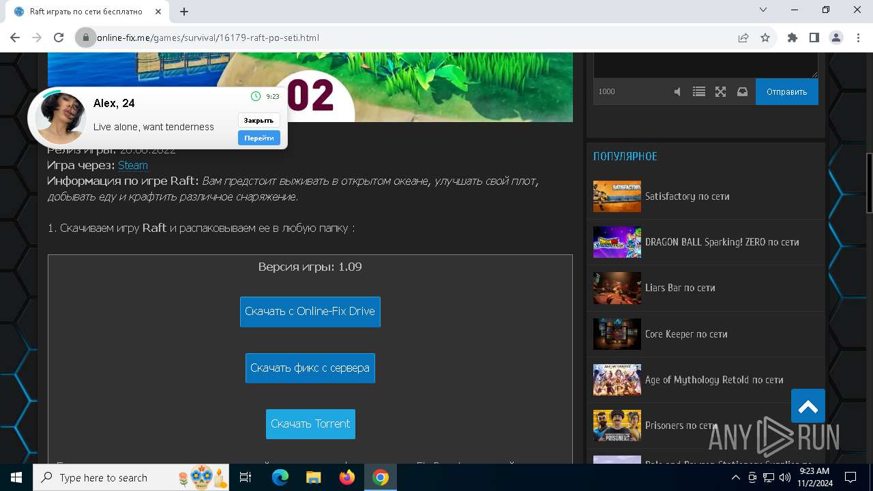Click Скачать фикс с сервера button
Screen dimensions: 873x491
tap(310, 368)
